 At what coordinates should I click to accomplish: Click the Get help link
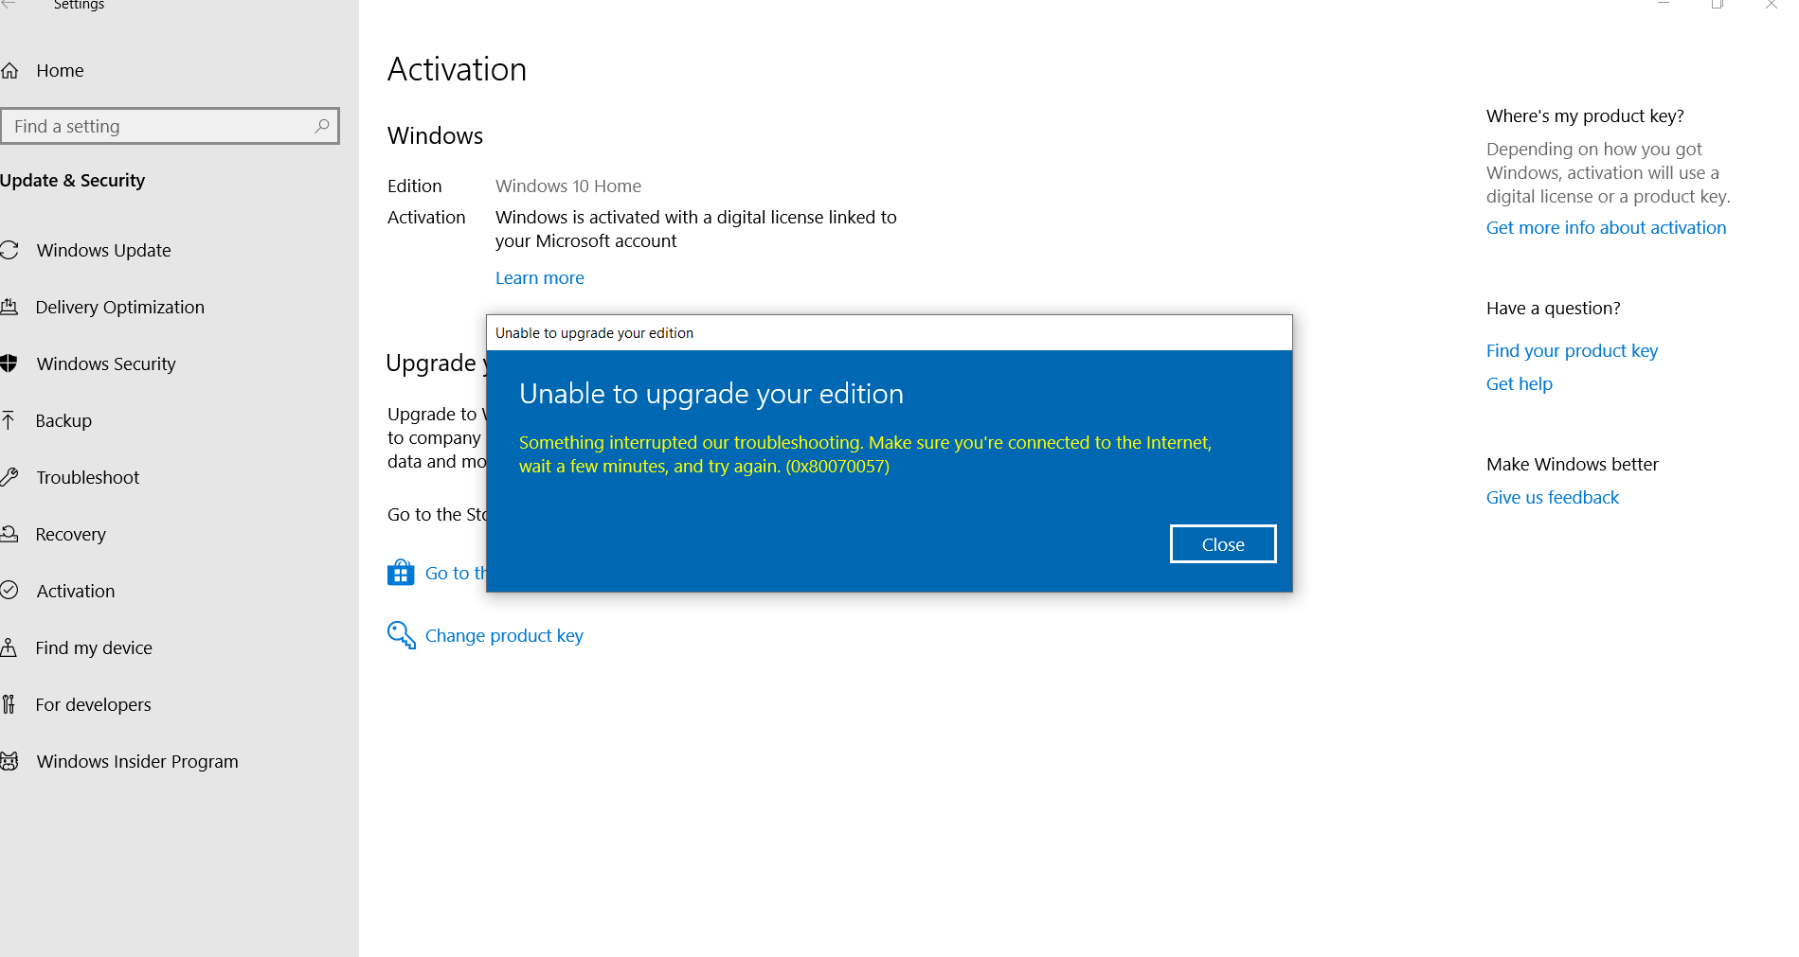pos(1520,384)
